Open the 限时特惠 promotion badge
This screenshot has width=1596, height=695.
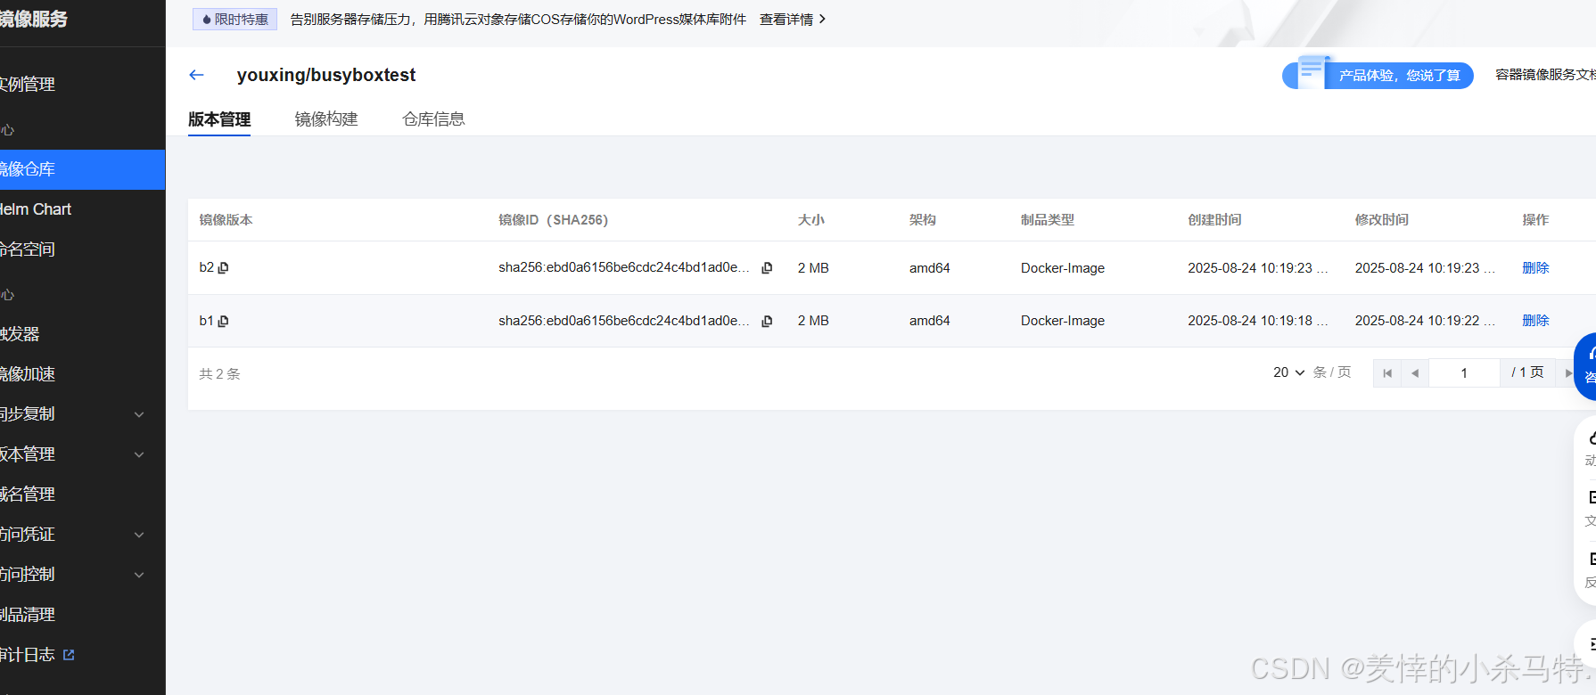tap(235, 19)
